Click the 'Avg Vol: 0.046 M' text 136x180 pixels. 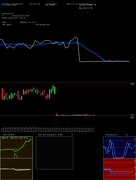click(x=87, y=5)
